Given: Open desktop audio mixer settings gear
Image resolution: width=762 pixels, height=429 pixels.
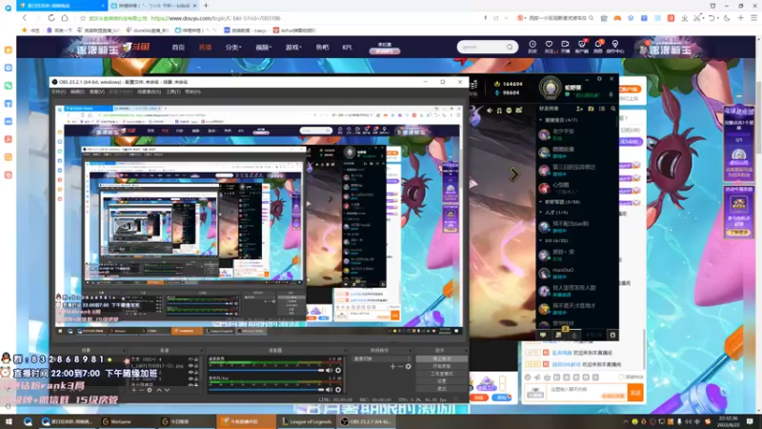Looking at the screenshot, I should pos(338,371).
